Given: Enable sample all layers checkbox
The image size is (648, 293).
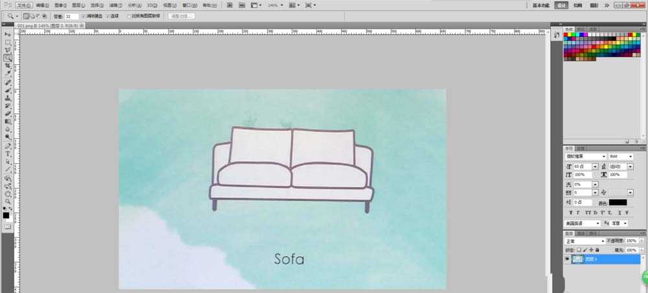Looking at the screenshot, I should point(130,16).
